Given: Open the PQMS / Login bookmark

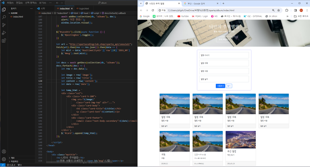Looking at the screenshot, I should (200, 16).
